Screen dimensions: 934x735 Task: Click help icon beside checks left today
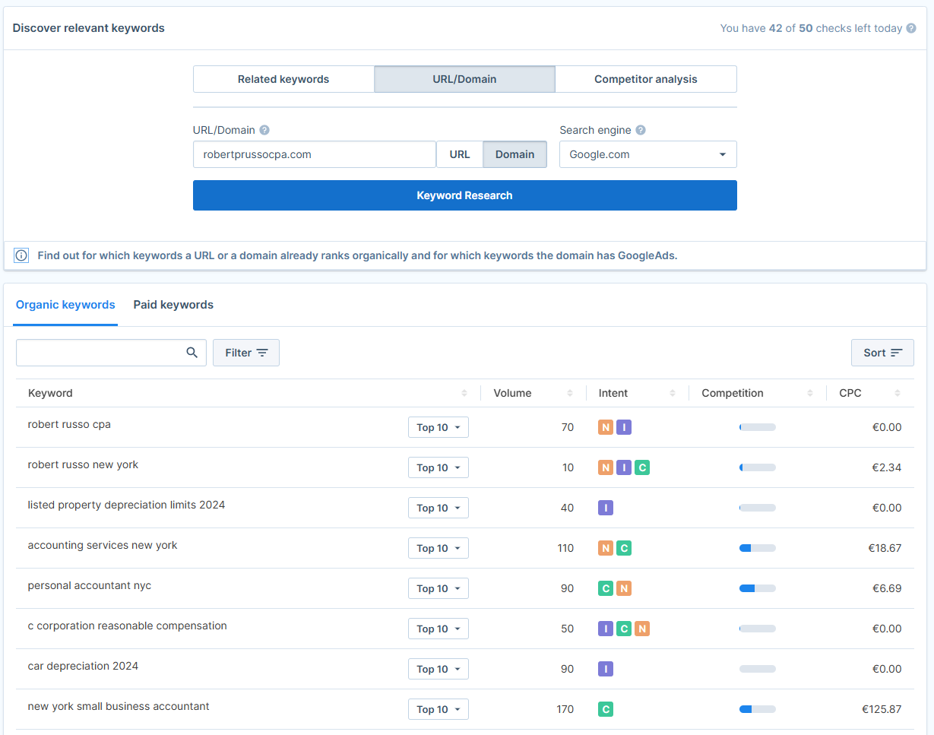911,29
